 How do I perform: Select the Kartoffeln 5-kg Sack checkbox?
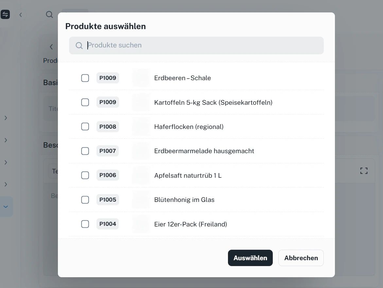click(x=85, y=102)
